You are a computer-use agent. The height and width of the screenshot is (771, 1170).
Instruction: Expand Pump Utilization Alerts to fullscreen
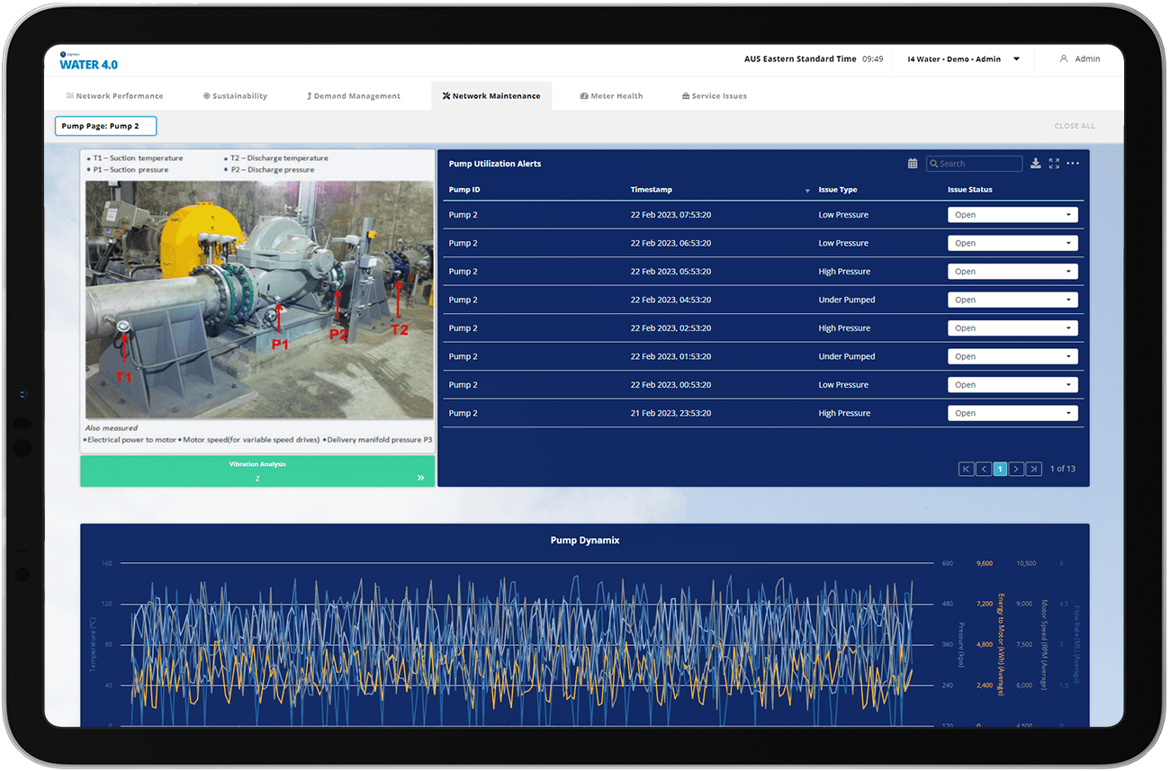pos(1054,164)
